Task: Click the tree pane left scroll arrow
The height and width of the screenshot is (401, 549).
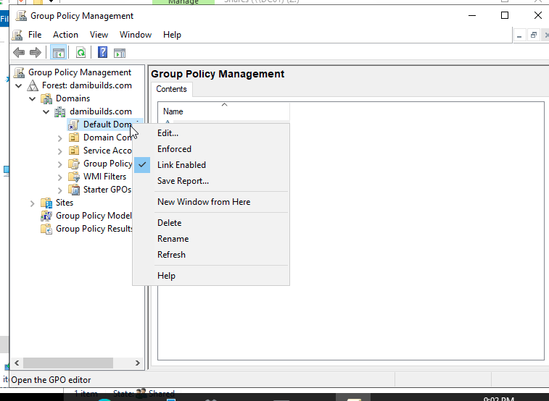Action: coord(17,363)
